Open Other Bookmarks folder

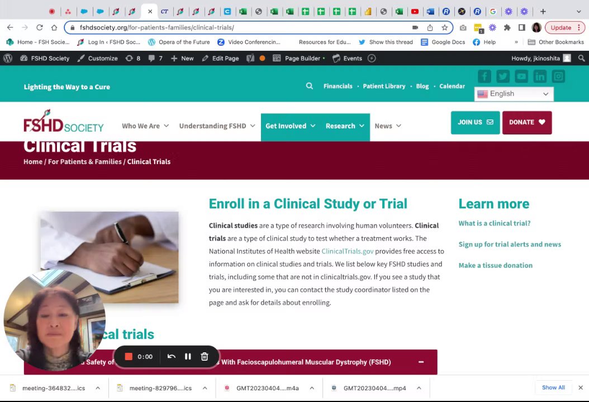[556, 42]
